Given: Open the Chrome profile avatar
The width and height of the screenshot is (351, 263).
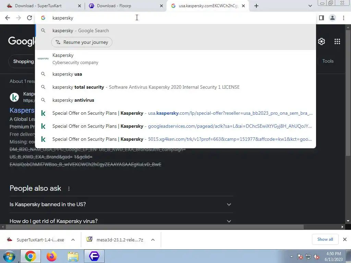Looking at the screenshot, I should 332,18.
